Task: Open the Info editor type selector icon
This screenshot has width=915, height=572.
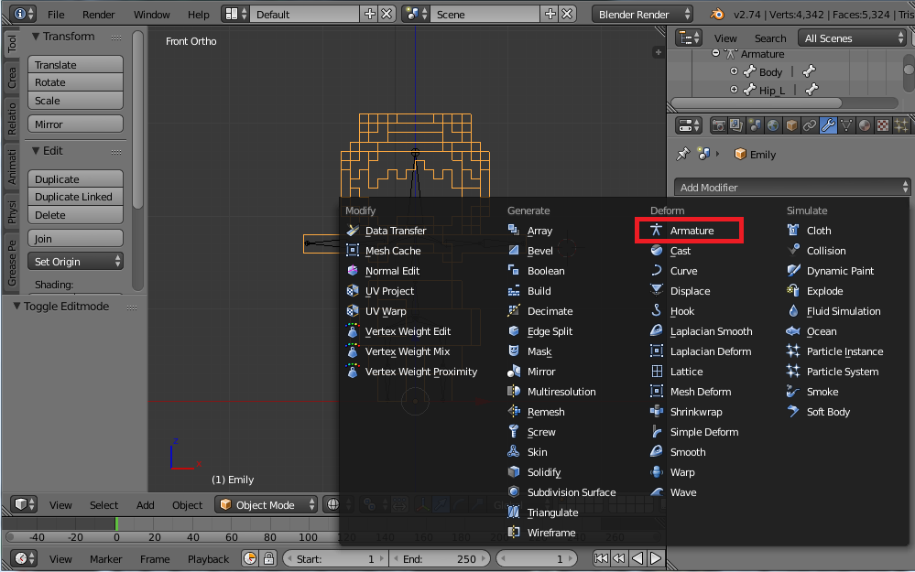Action: click(x=23, y=14)
